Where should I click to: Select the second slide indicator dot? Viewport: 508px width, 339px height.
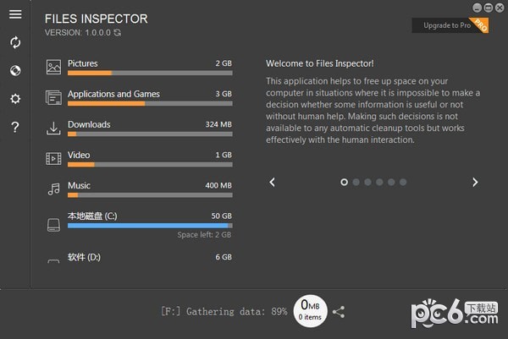356,182
